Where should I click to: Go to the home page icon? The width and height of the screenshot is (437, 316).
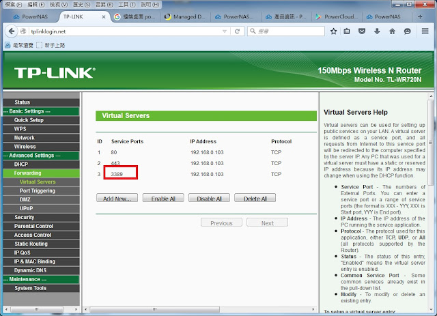click(x=392, y=31)
